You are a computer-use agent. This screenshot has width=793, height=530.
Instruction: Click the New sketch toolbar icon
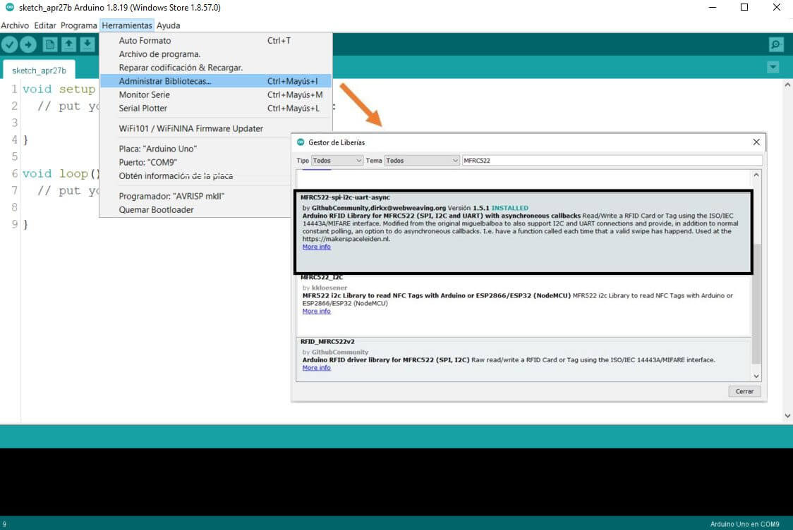point(50,45)
